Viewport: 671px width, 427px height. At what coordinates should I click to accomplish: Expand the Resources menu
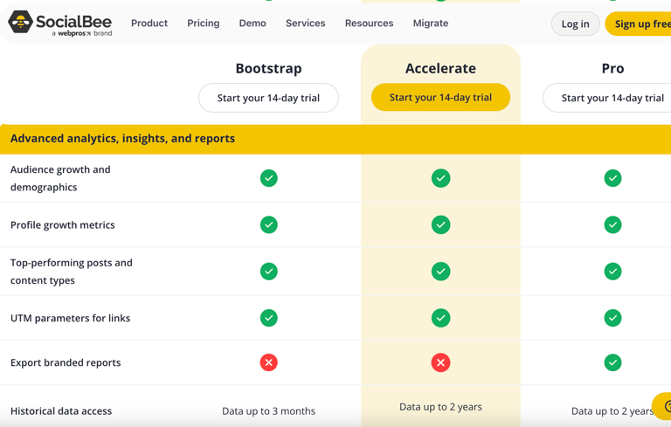point(369,24)
